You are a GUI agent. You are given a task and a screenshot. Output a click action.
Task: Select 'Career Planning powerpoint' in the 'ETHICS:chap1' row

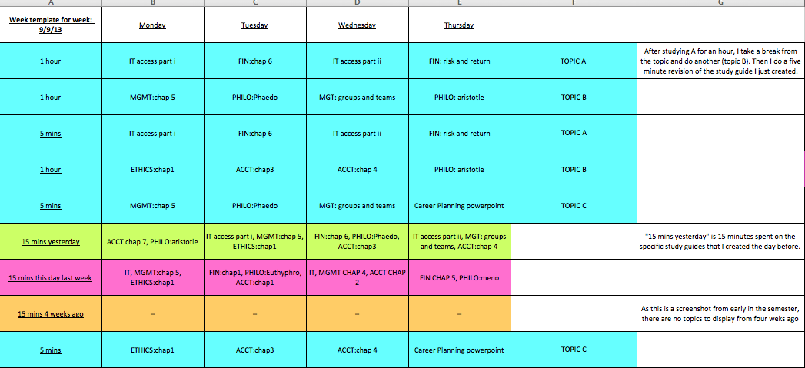[459, 350]
